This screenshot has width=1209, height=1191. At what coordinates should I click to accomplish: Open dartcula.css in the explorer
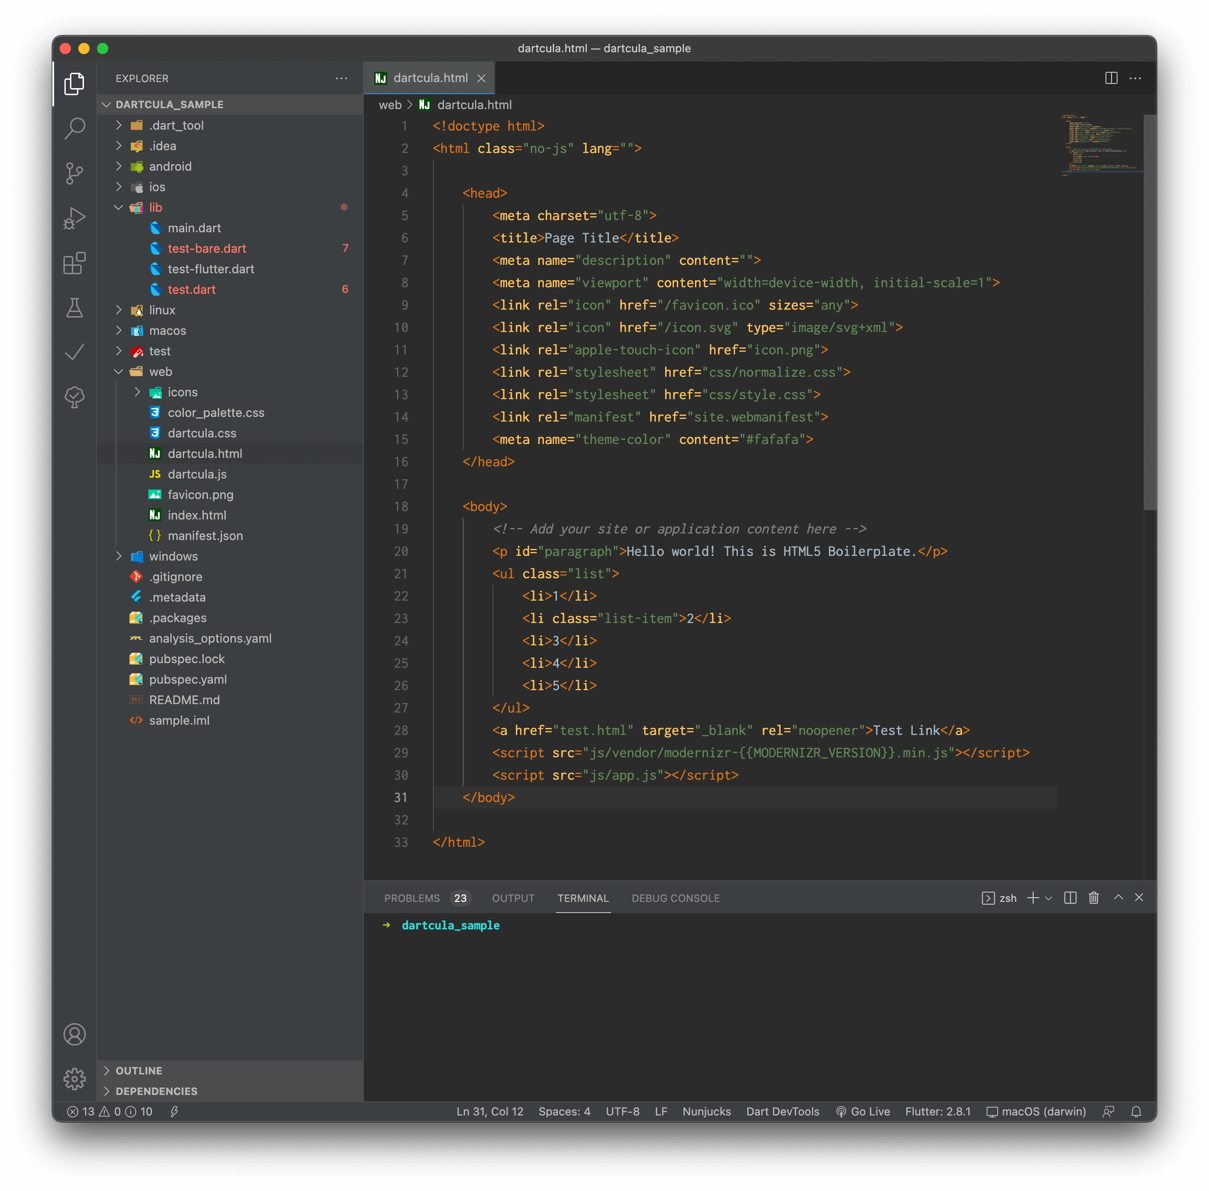[x=201, y=433]
